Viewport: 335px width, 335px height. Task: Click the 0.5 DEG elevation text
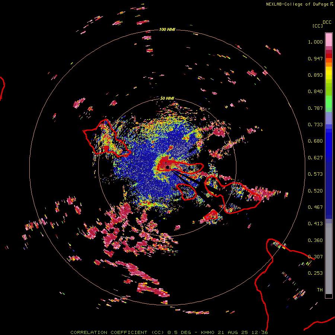179,332
